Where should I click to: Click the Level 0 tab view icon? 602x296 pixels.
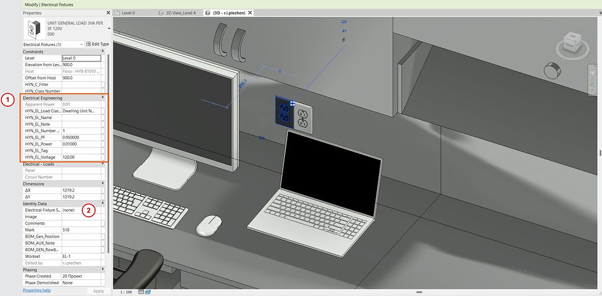coord(117,13)
